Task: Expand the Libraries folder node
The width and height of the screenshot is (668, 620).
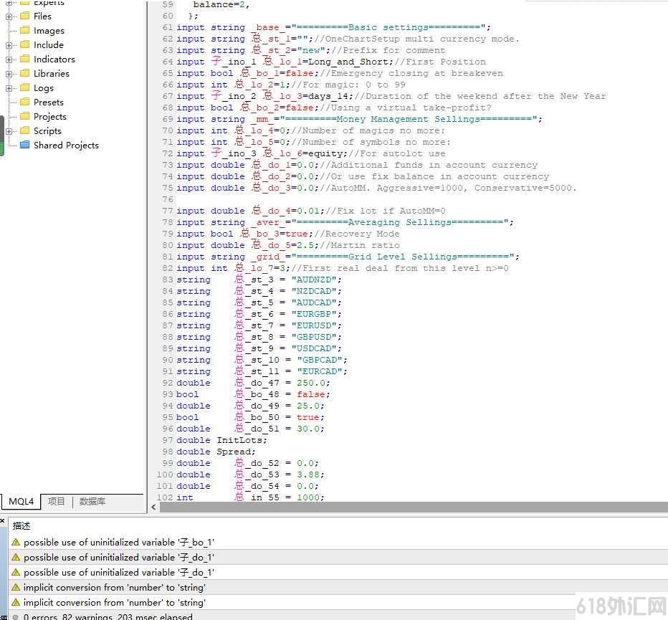Action: (x=9, y=74)
